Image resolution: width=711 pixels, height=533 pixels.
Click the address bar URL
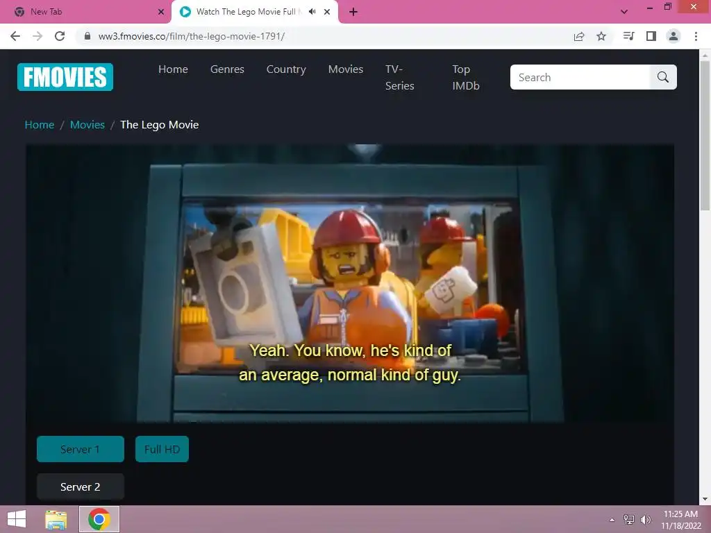[x=192, y=36]
